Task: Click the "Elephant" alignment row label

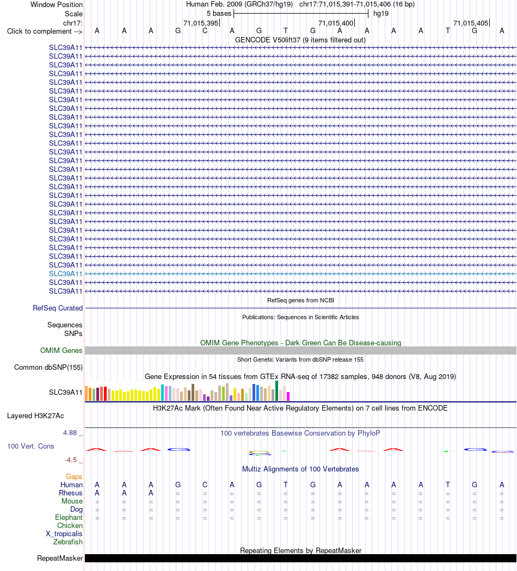Action: [69, 518]
